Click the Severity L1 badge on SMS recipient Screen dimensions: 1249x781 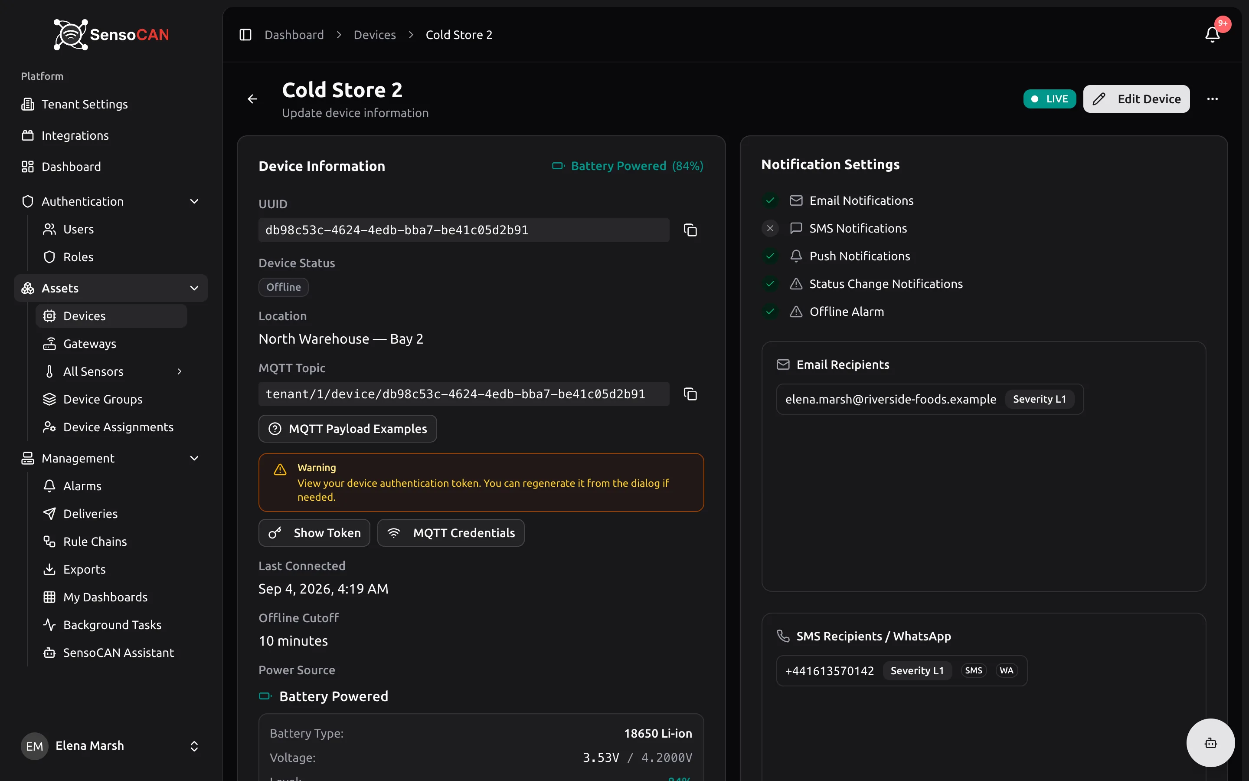point(917,671)
